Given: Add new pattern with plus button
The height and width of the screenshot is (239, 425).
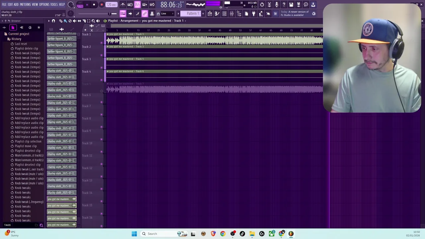Looking at the screenshot, I should (203, 14).
